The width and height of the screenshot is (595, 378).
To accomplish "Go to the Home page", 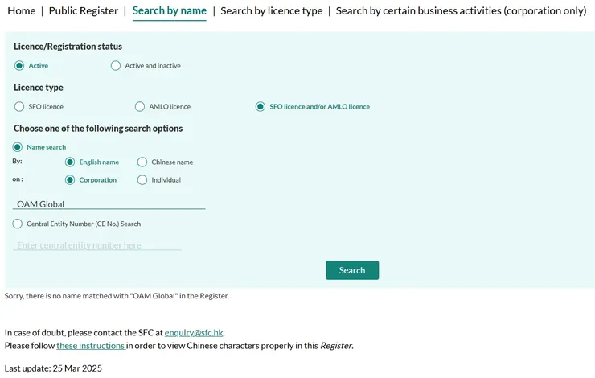I will coord(22,10).
